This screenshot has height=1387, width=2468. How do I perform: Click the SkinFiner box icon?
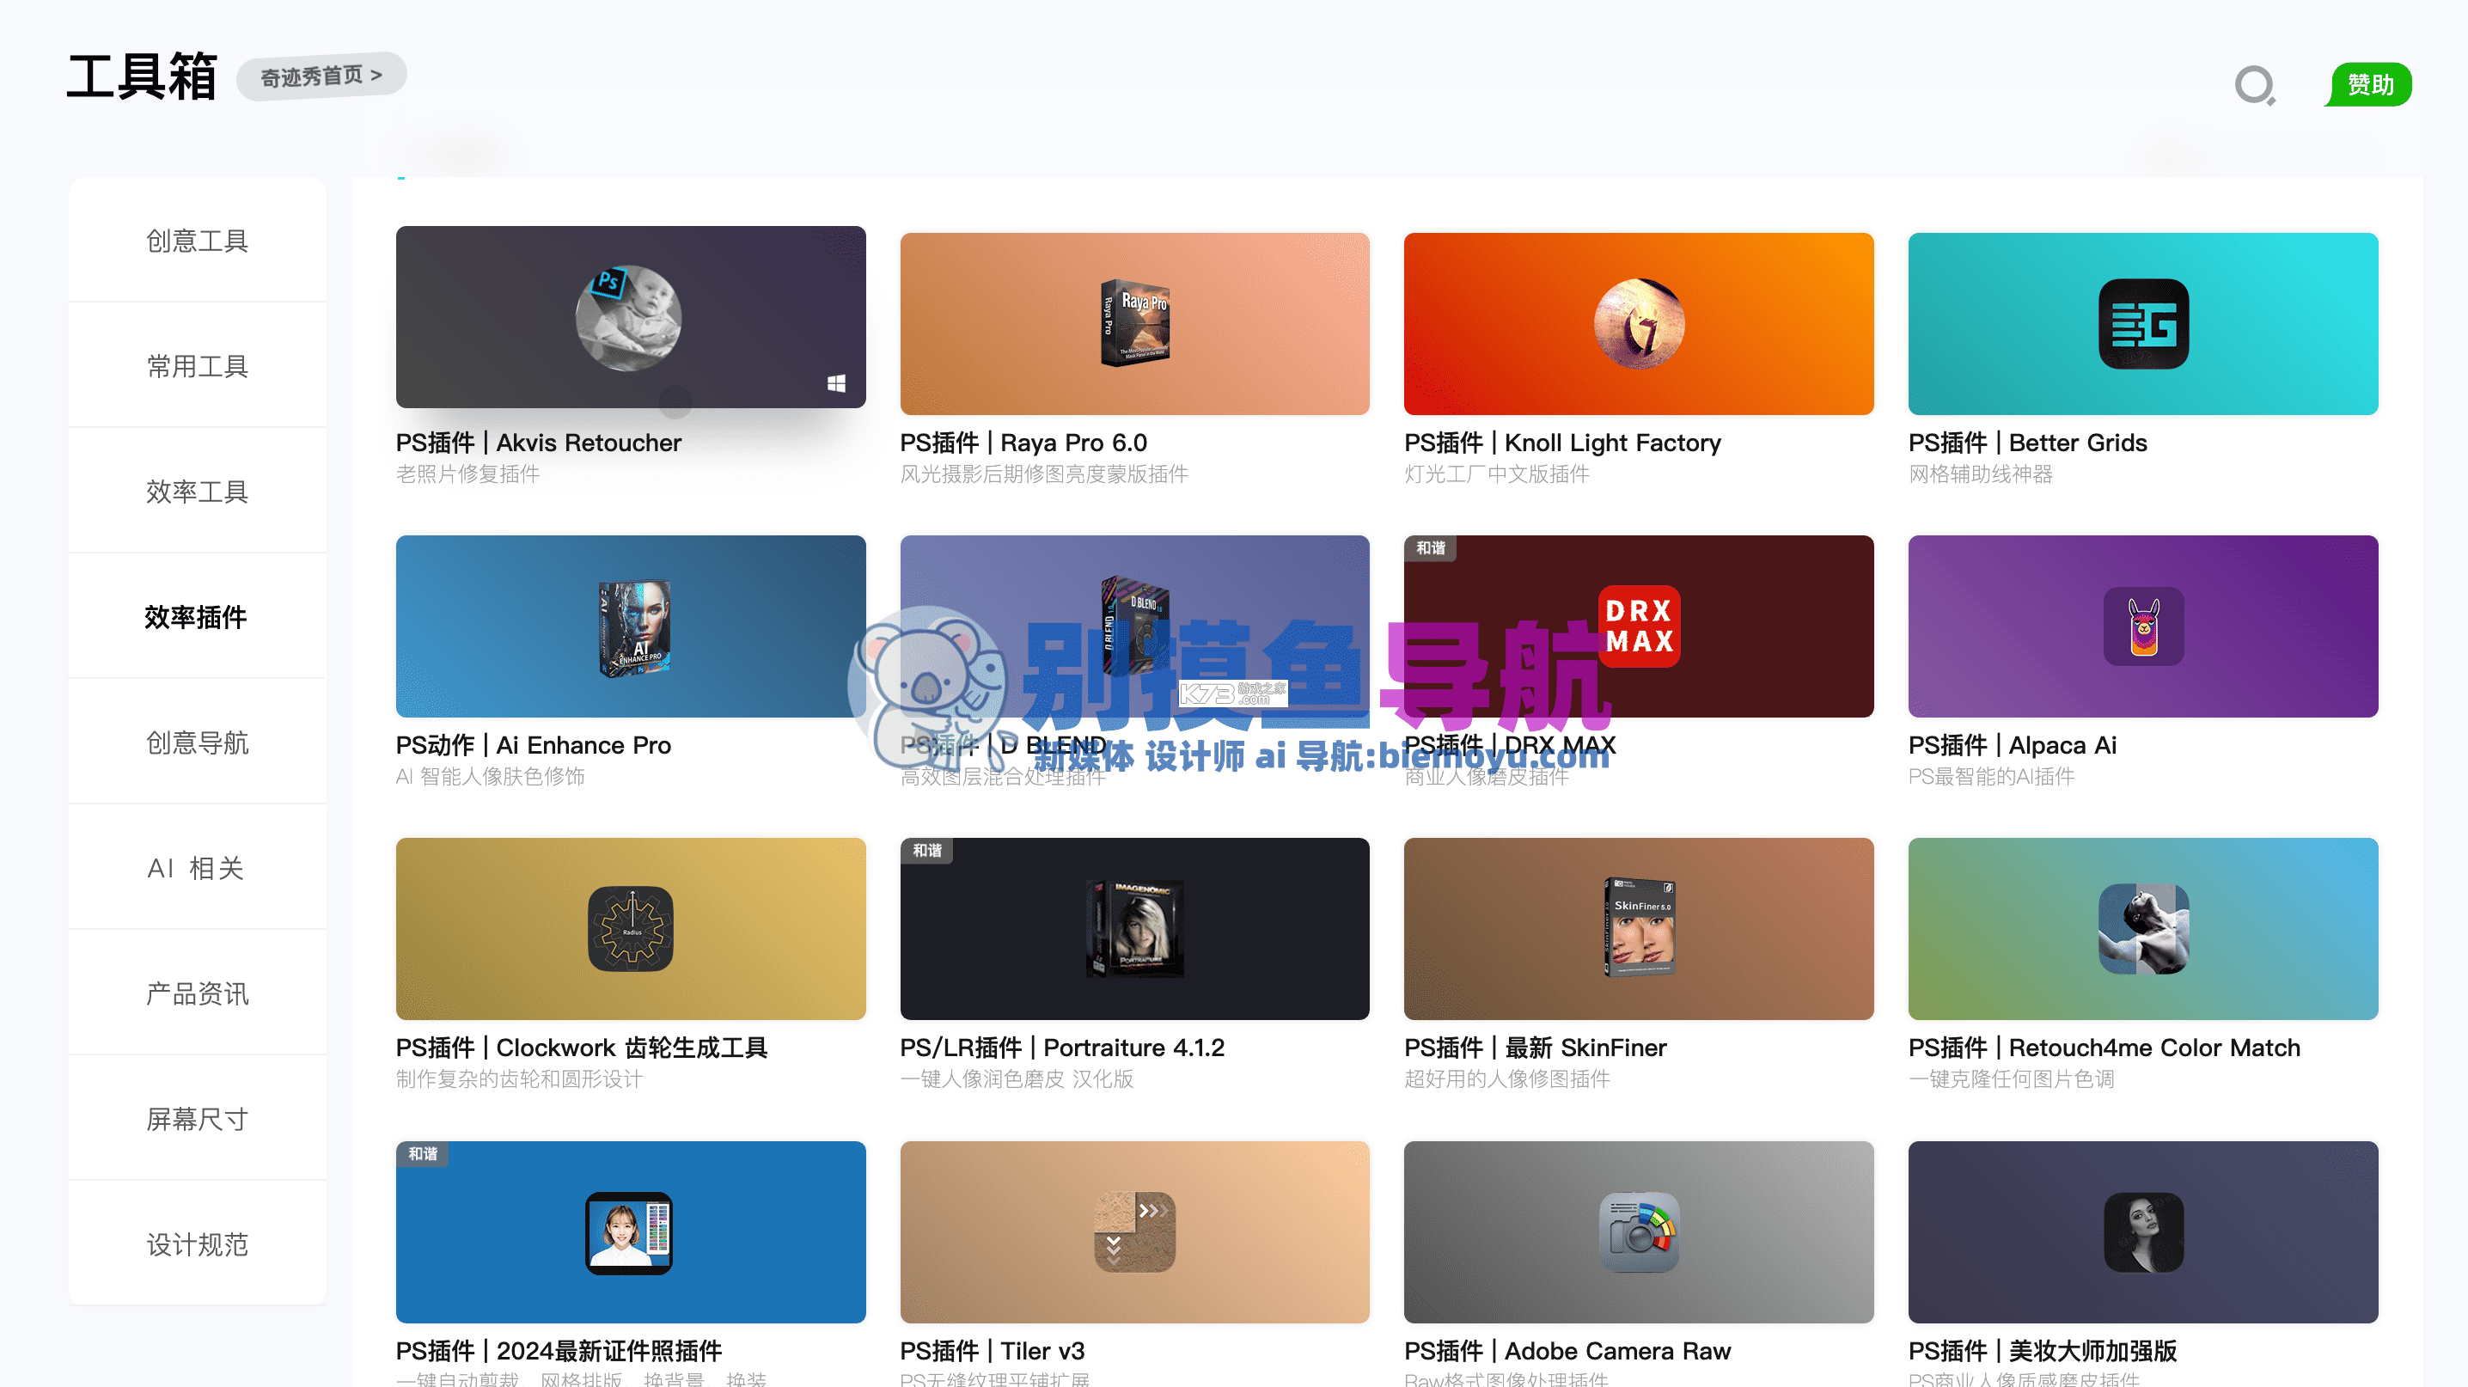tap(1640, 927)
